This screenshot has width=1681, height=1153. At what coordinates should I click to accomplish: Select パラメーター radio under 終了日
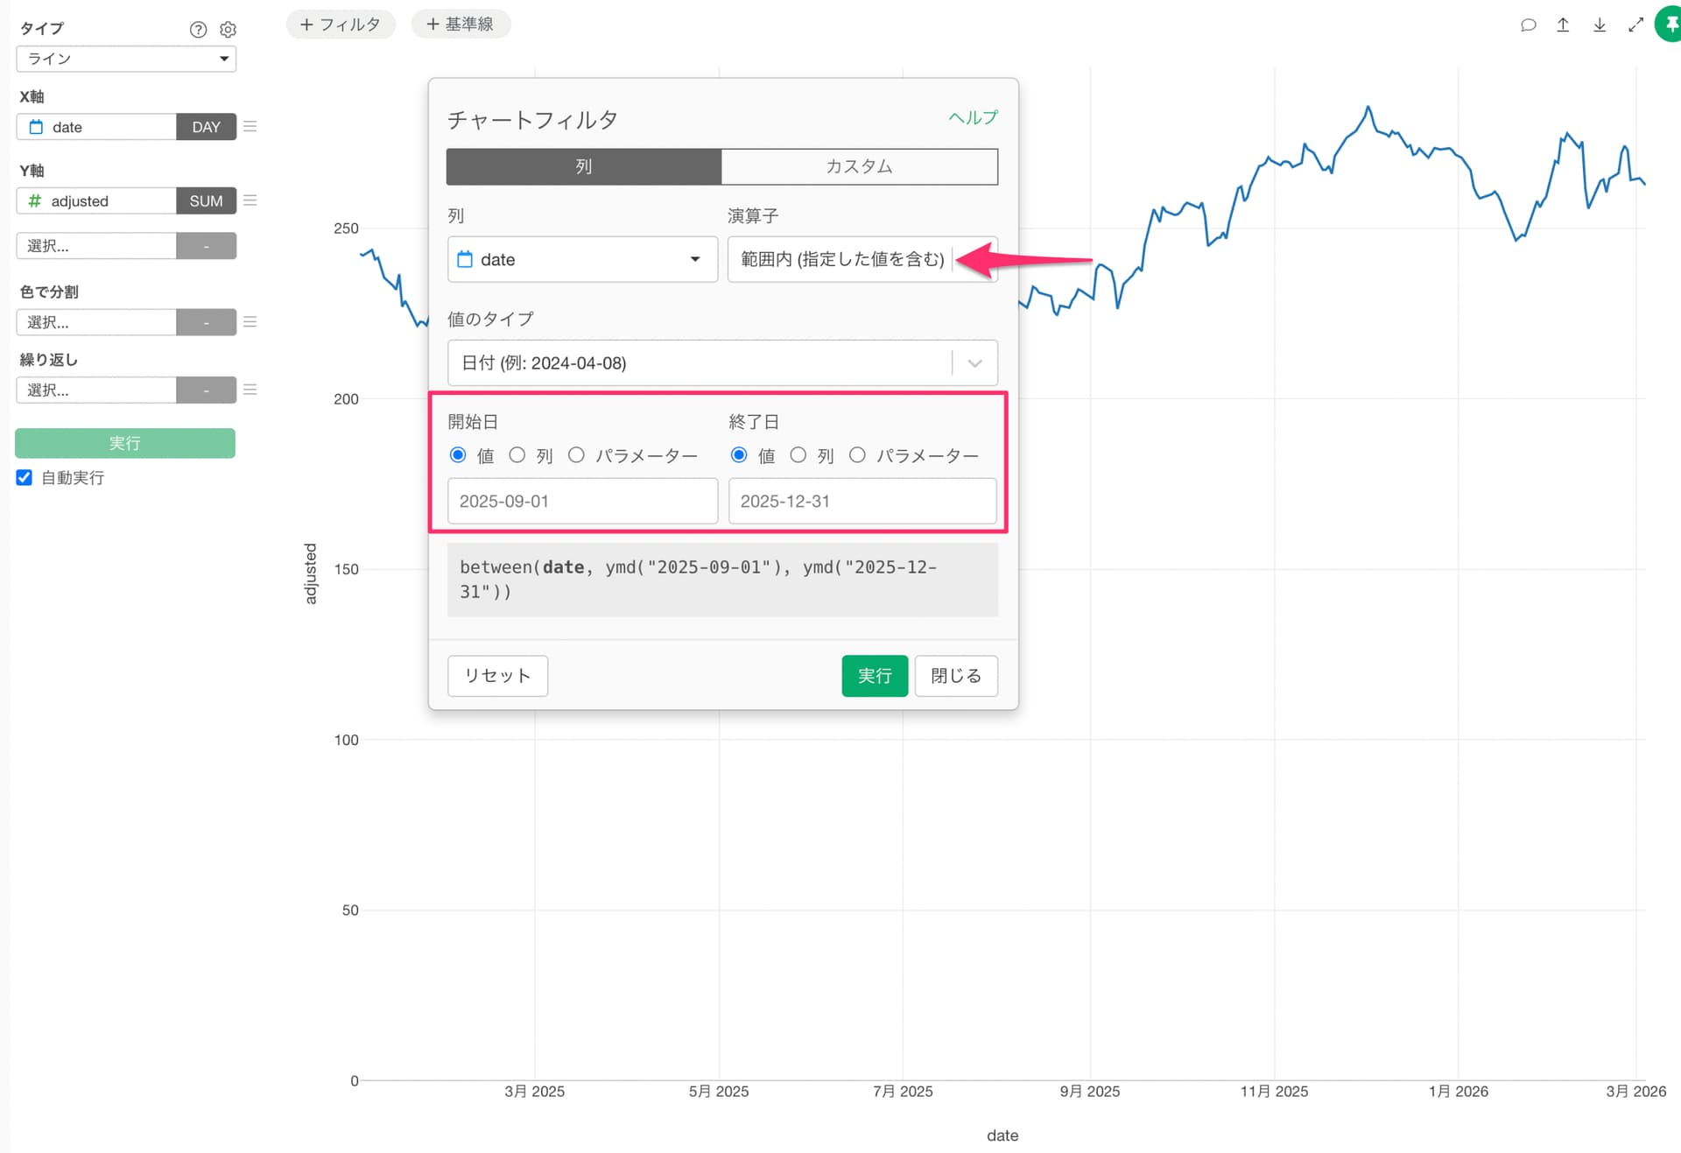[857, 455]
